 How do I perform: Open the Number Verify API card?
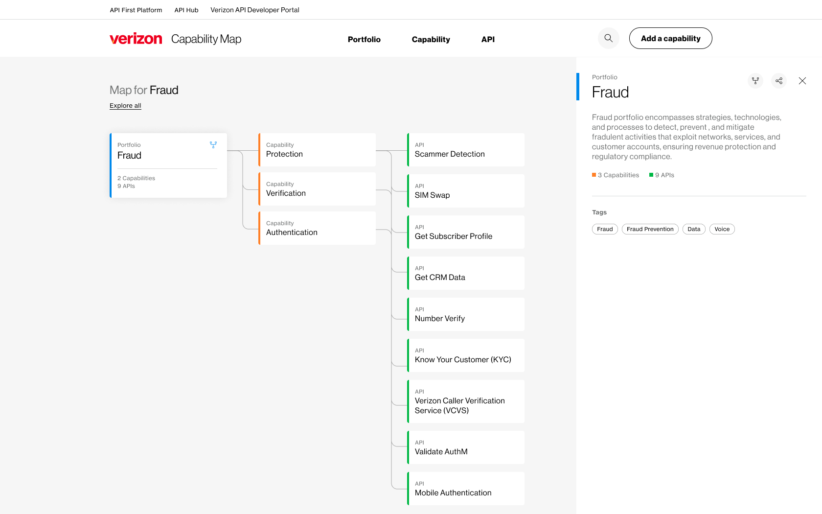pos(466,314)
